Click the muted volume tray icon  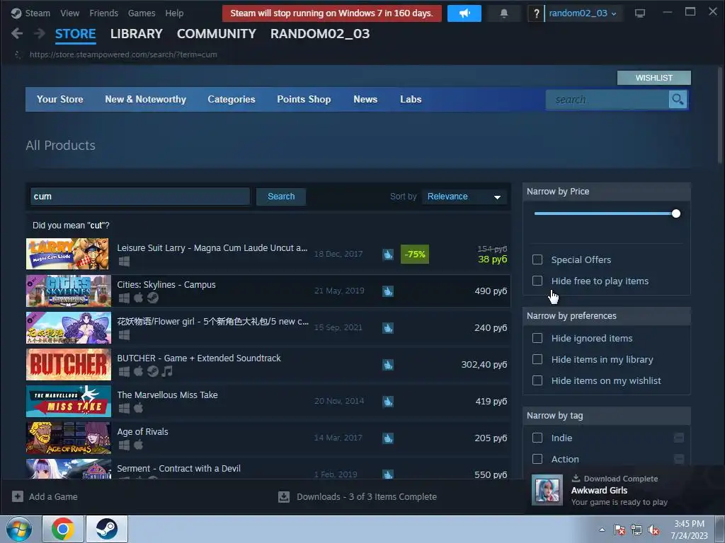click(x=653, y=530)
